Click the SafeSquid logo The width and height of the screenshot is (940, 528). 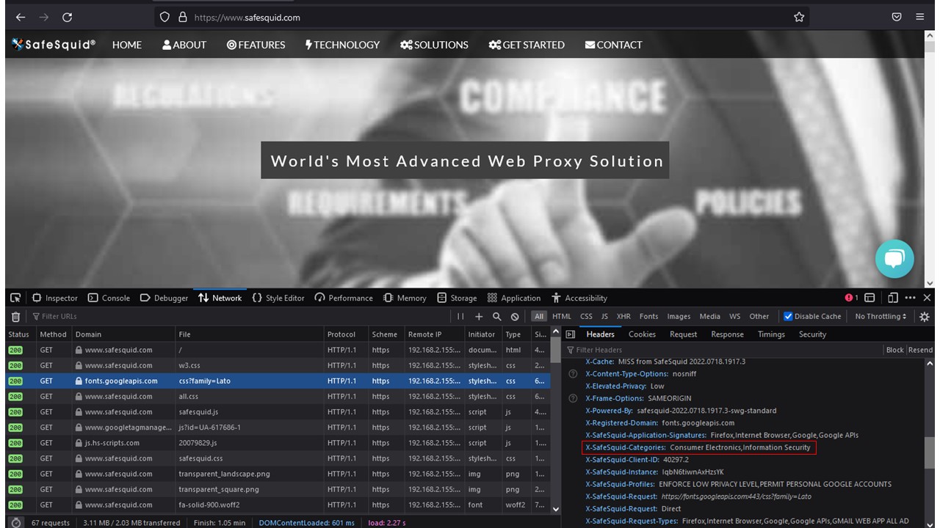(54, 45)
